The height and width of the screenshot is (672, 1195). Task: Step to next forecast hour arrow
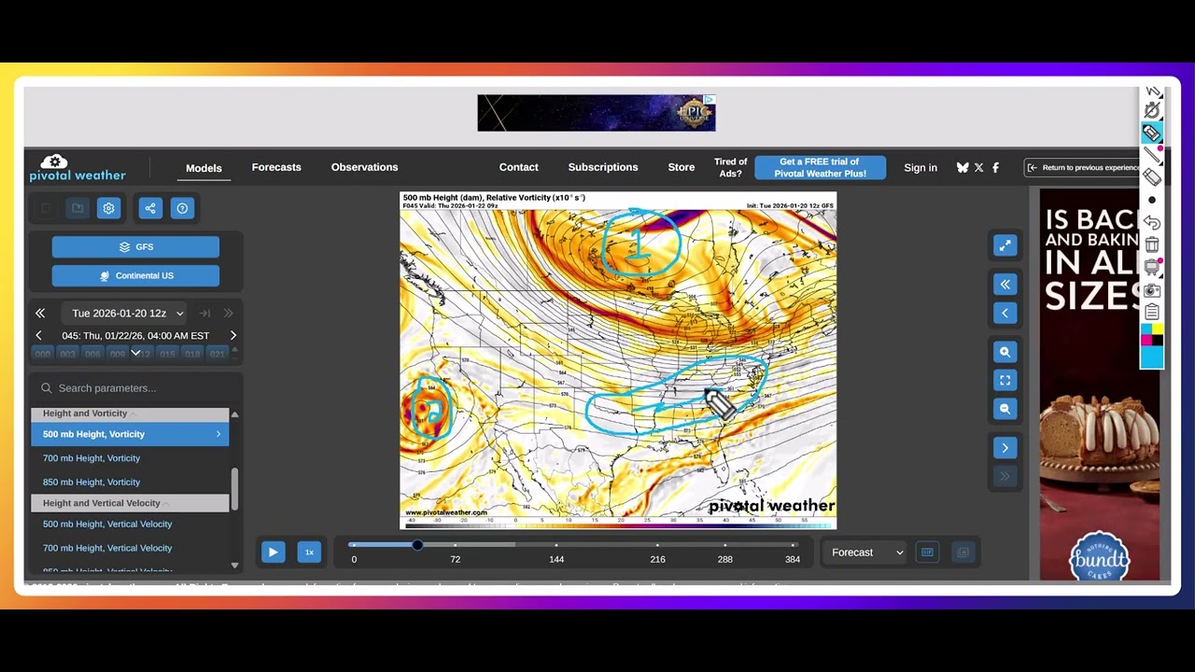tap(233, 335)
